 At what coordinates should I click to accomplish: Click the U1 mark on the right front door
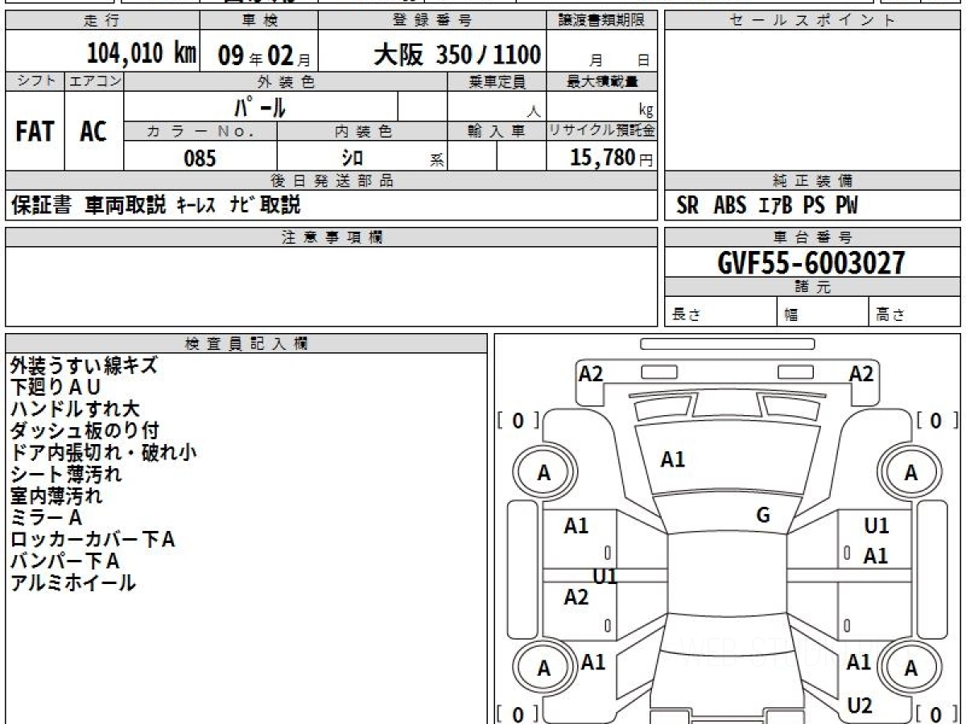876,526
